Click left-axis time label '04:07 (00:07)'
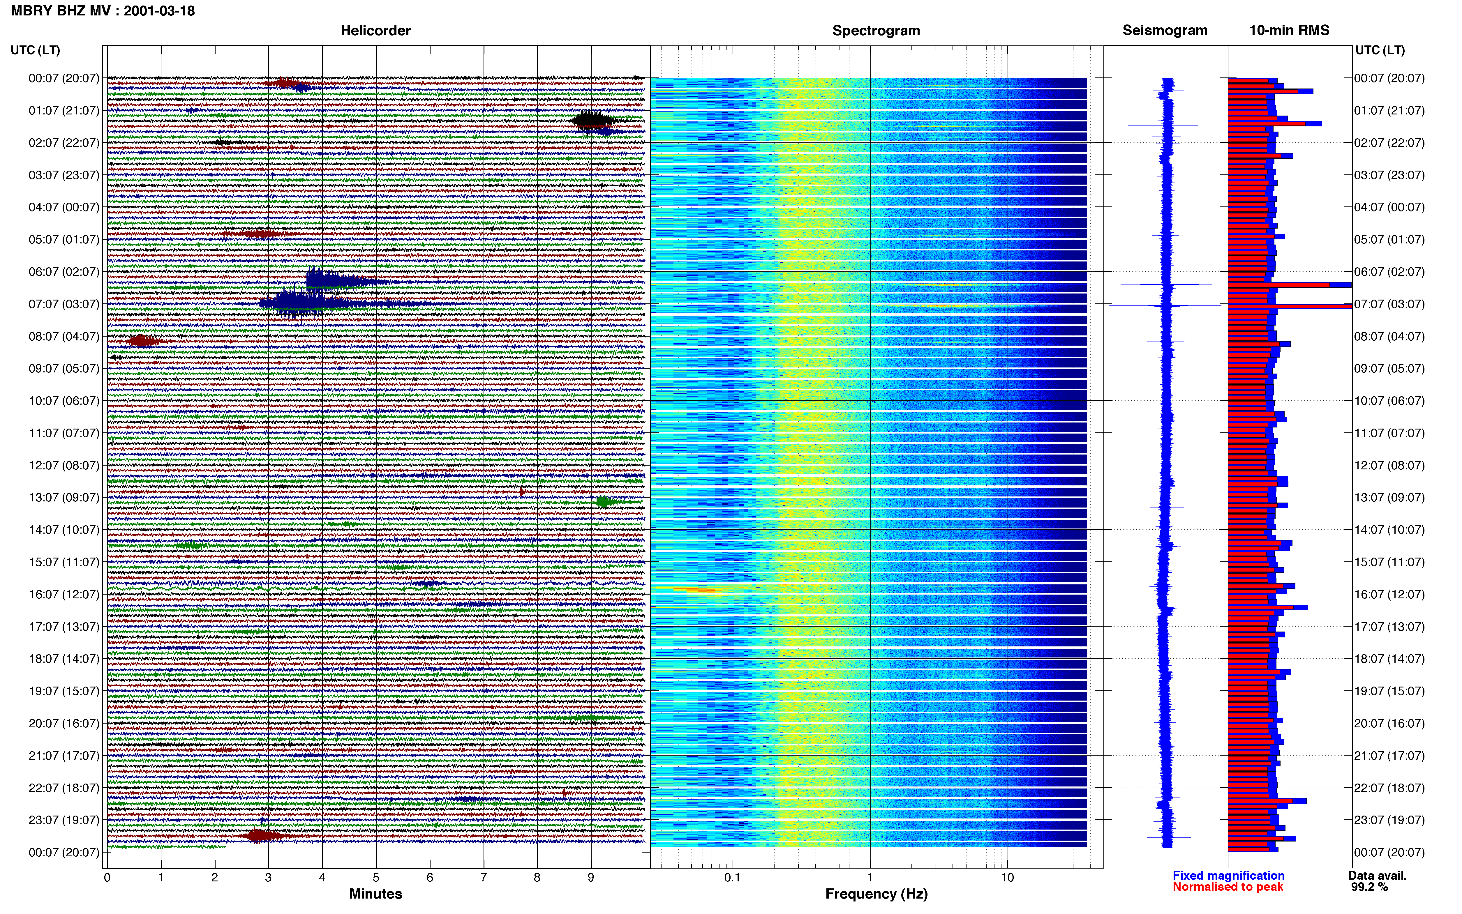Screen dimensions: 1462x914 point(64,207)
